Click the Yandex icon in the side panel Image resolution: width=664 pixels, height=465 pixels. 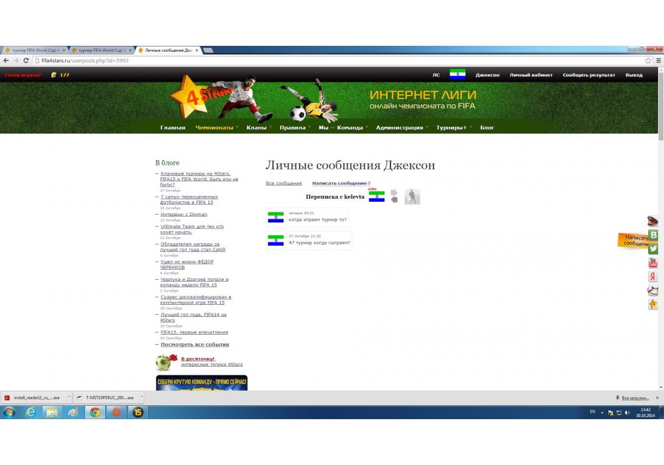pyautogui.click(x=653, y=277)
